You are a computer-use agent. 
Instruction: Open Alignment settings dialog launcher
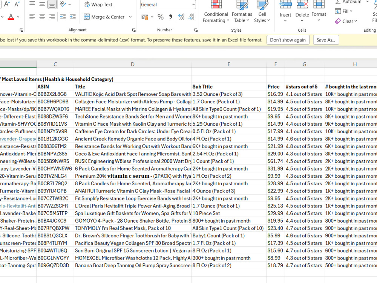coord(134,30)
